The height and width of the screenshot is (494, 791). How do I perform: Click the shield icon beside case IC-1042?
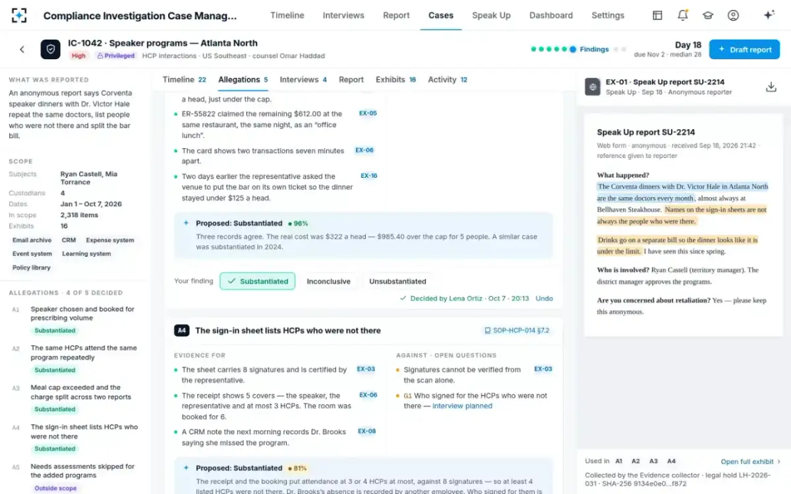(50, 49)
